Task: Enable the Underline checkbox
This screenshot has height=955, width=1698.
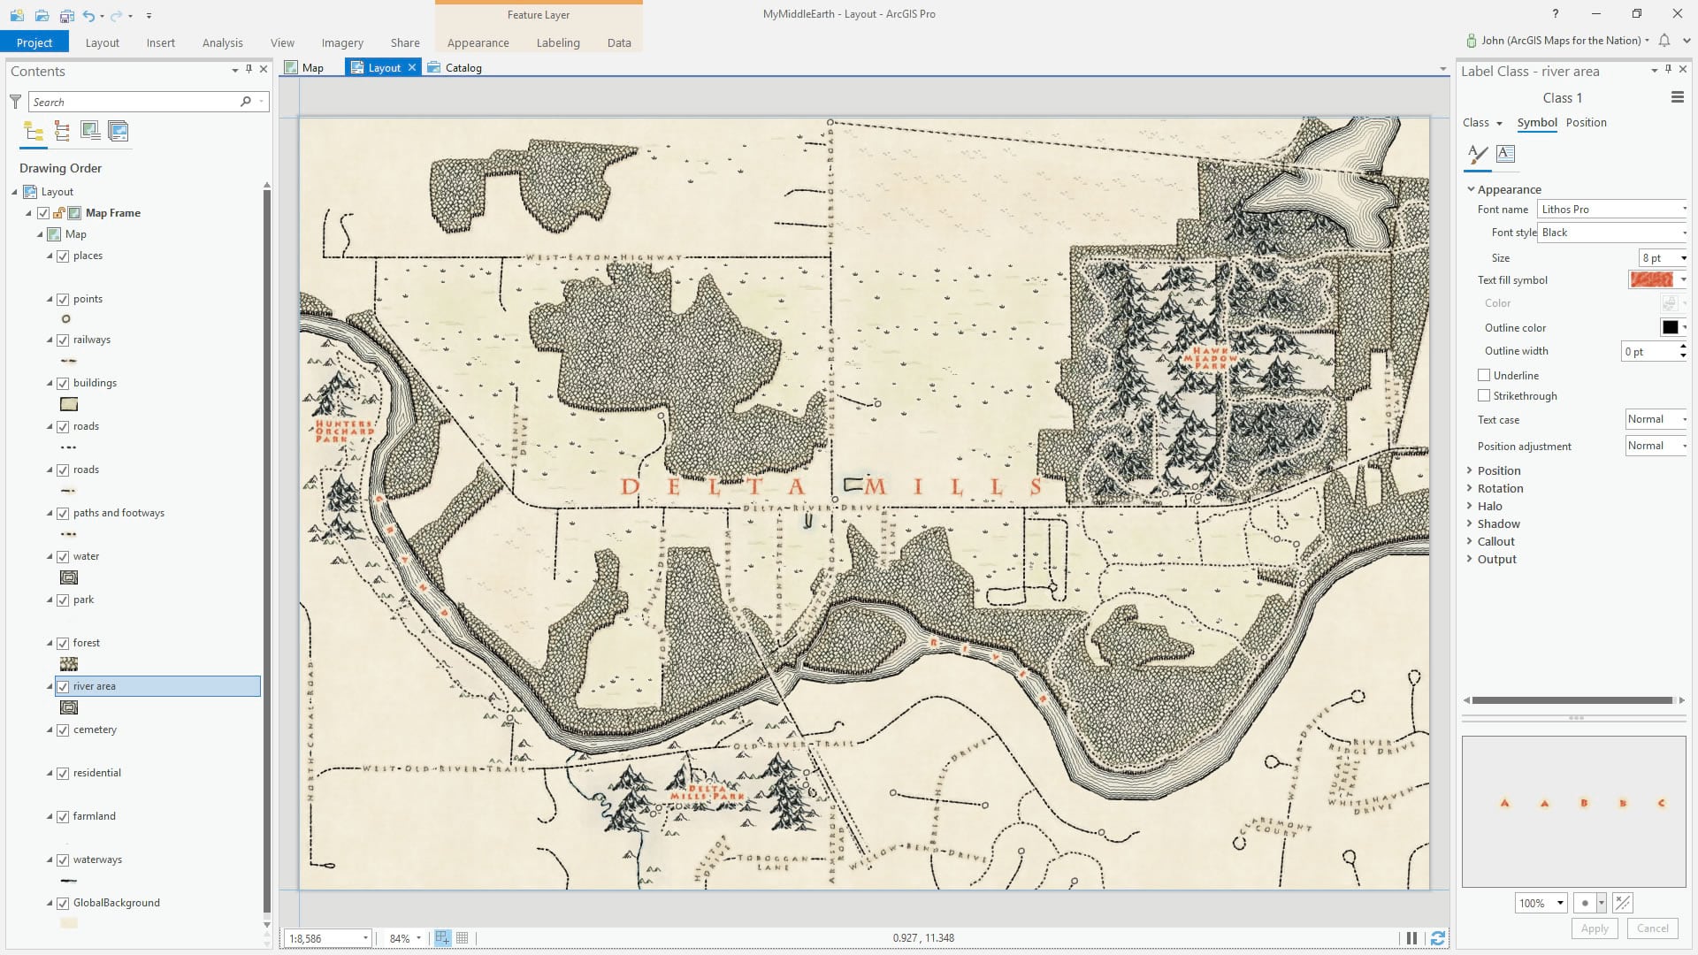Action: (1484, 376)
